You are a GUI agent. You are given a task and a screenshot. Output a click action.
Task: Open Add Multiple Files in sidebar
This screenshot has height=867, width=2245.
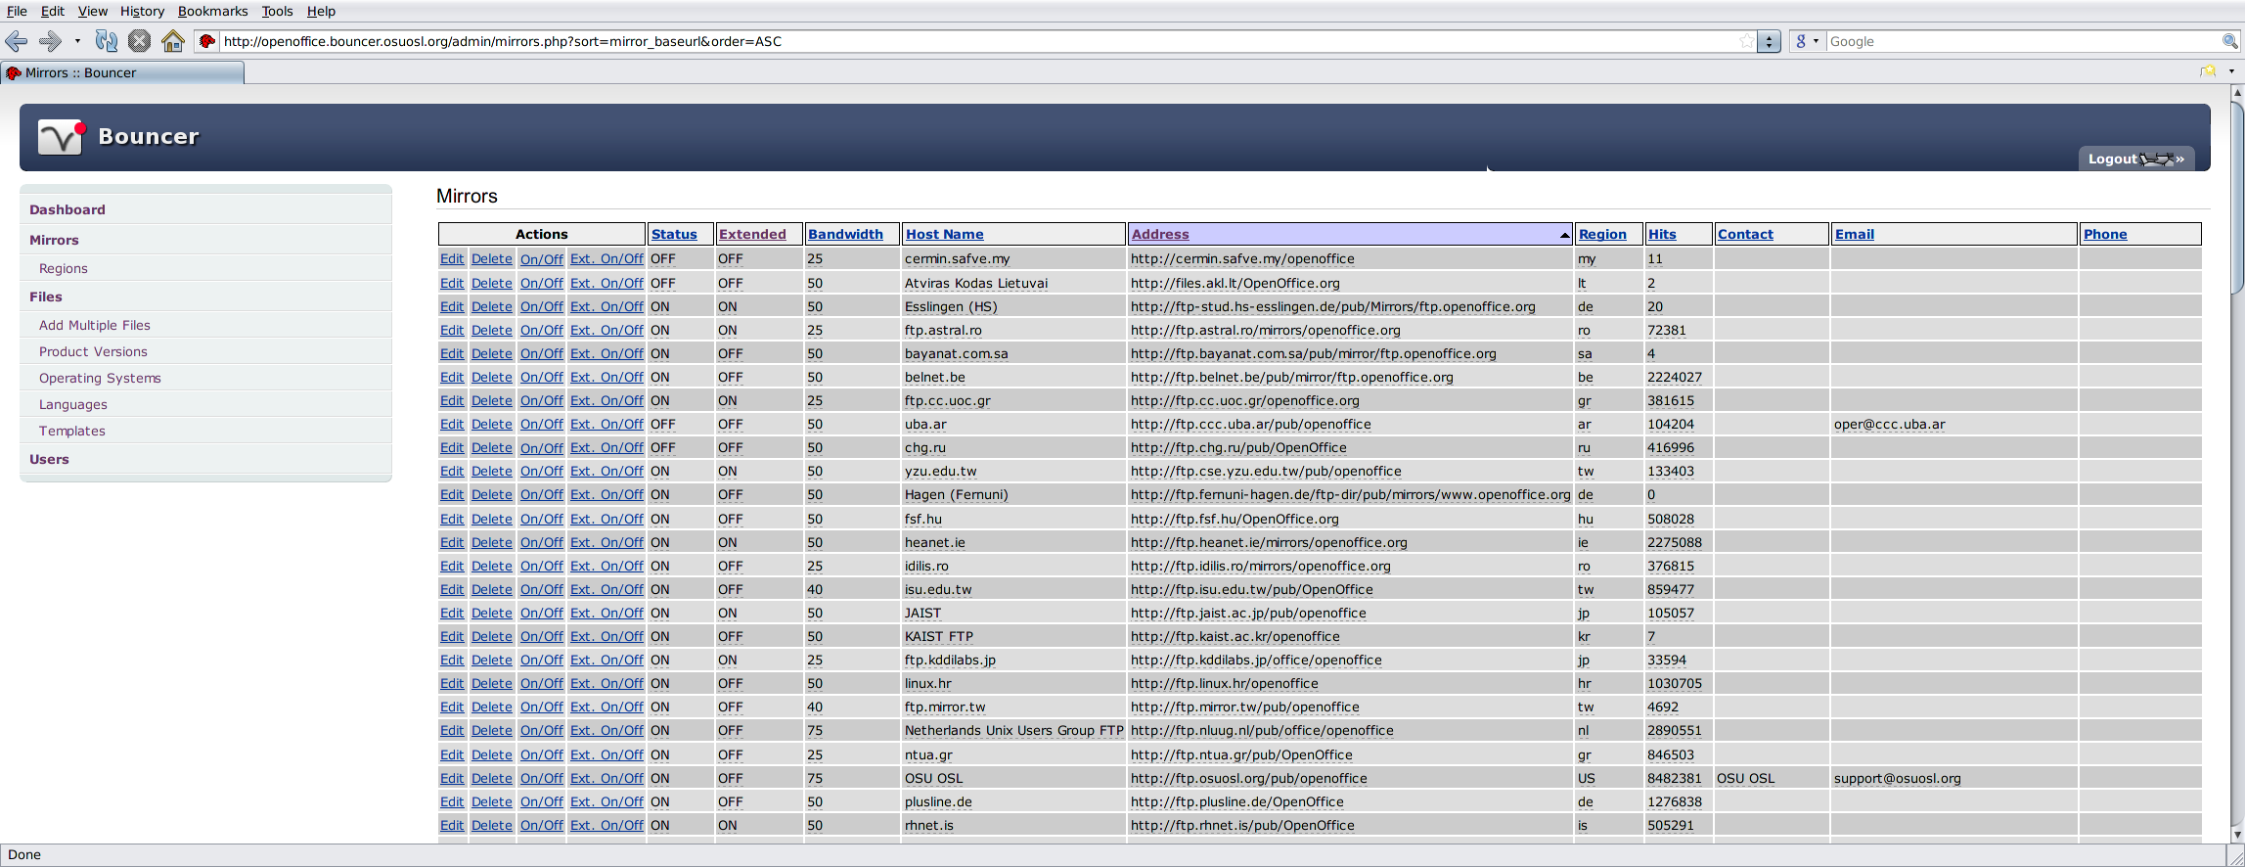(95, 325)
